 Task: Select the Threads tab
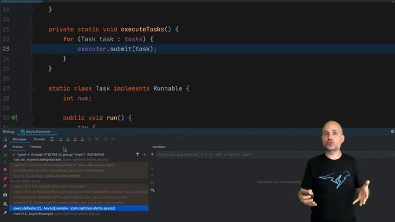pos(36,147)
